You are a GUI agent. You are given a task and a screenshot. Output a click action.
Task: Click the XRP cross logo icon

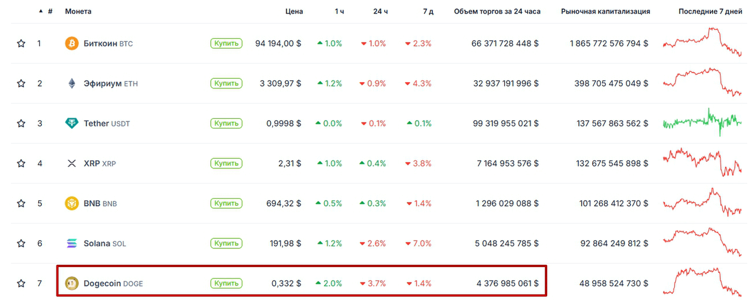[x=72, y=164]
